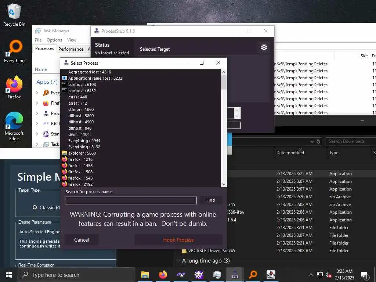Collapse the 'A long time ago' group
The image size is (376, 282).
(178, 261)
